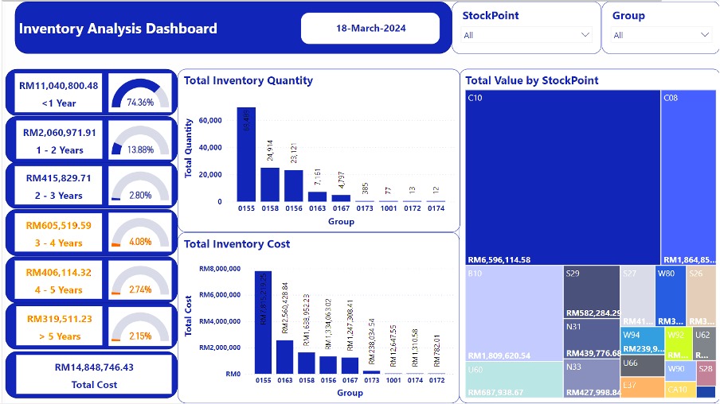Click the 18-March-2024 date box
The image size is (720, 404).
[x=370, y=29]
